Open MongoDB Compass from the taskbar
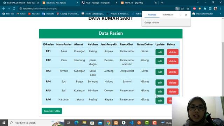 point(124,123)
